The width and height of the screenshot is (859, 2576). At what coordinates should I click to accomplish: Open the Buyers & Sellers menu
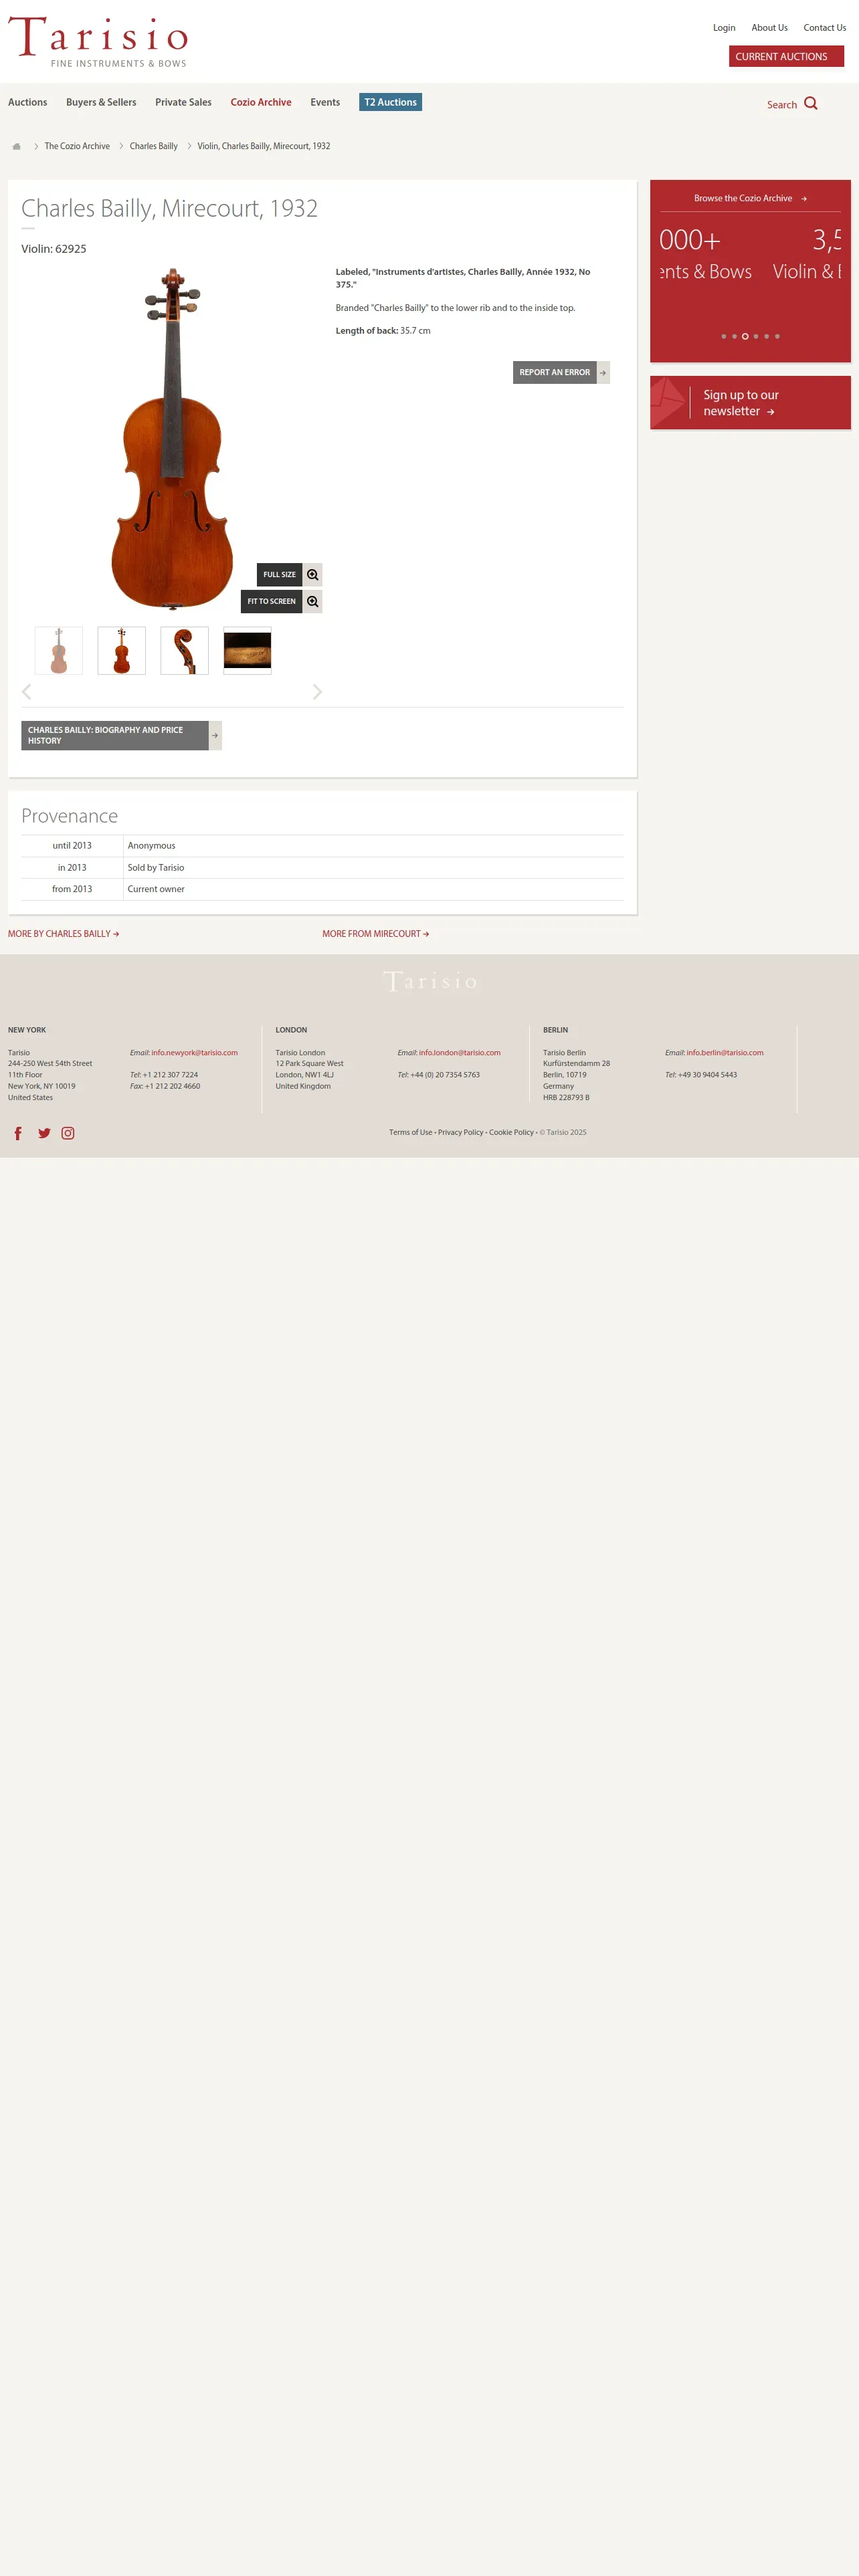(x=101, y=102)
